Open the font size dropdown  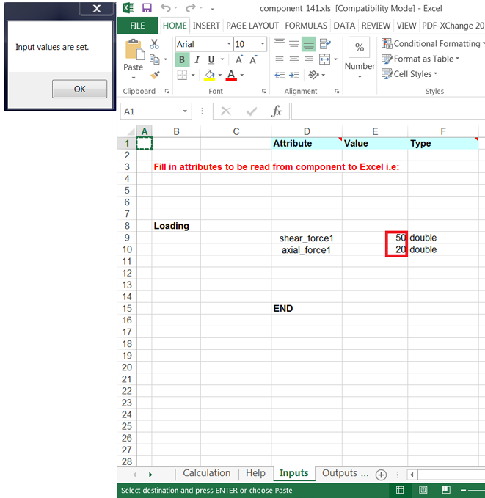point(263,43)
